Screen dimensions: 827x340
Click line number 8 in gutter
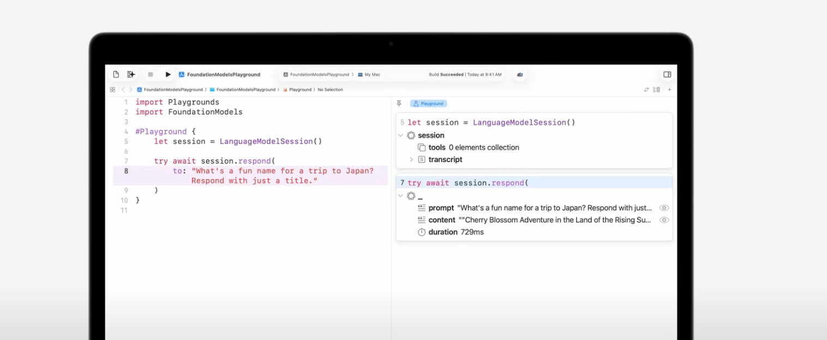pyautogui.click(x=126, y=171)
